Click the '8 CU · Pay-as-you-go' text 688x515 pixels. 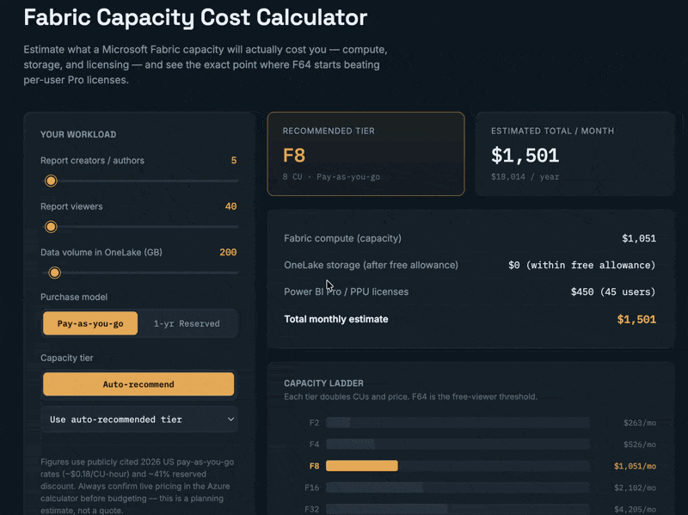click(331, 177)
